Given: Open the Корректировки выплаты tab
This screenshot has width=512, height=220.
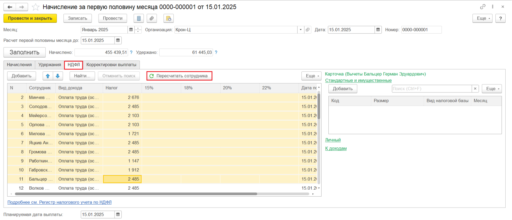Looking at the screenshot, I should click(x=111, y=65).
